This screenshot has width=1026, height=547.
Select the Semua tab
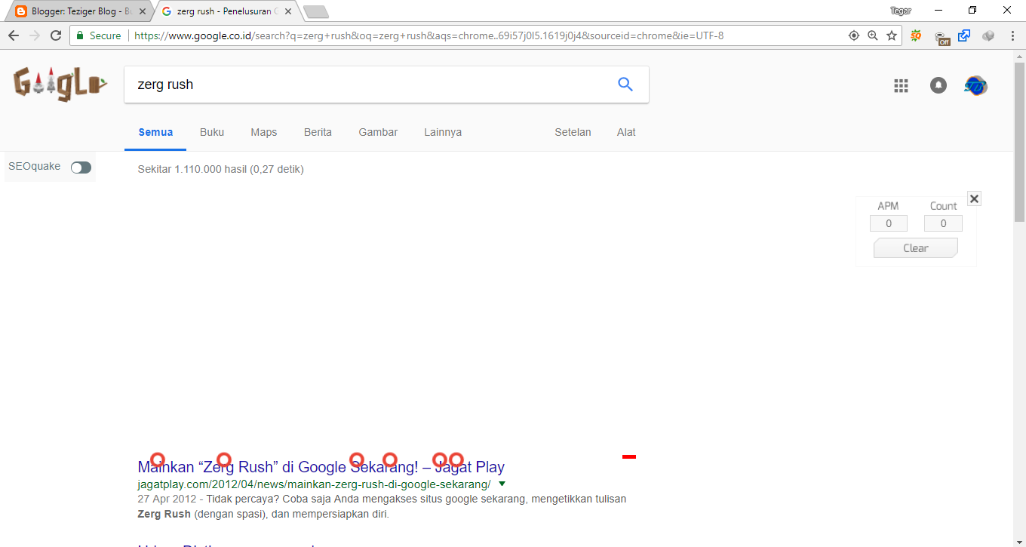click(x=155, y=132)
